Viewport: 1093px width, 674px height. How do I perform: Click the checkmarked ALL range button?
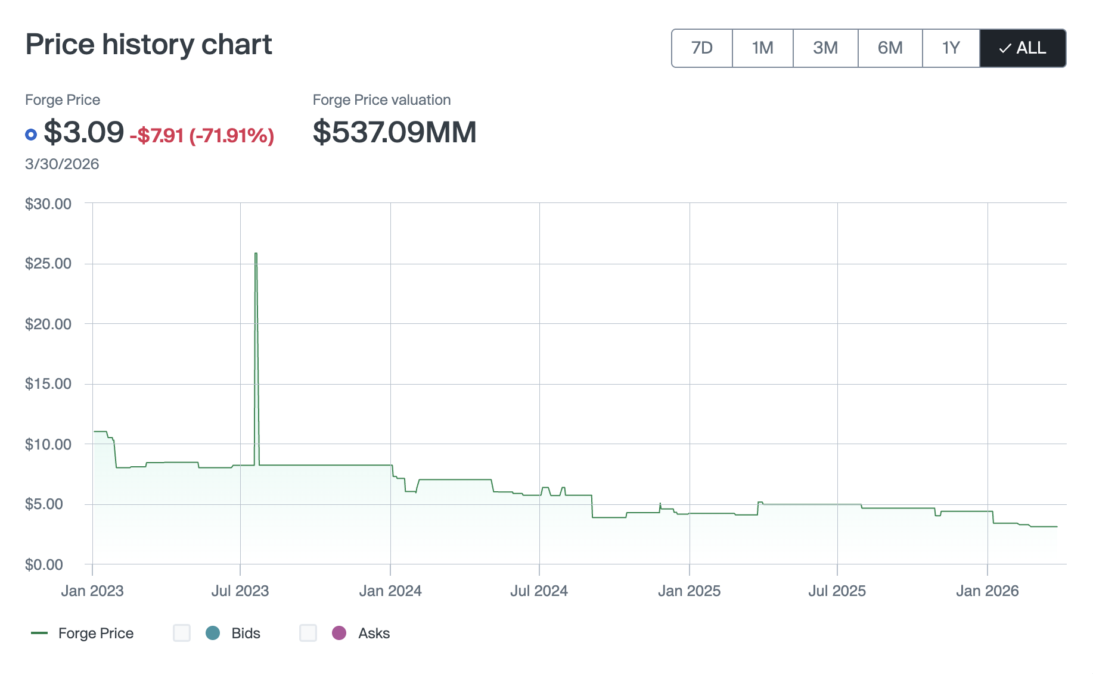click(x=1023, y=48)
